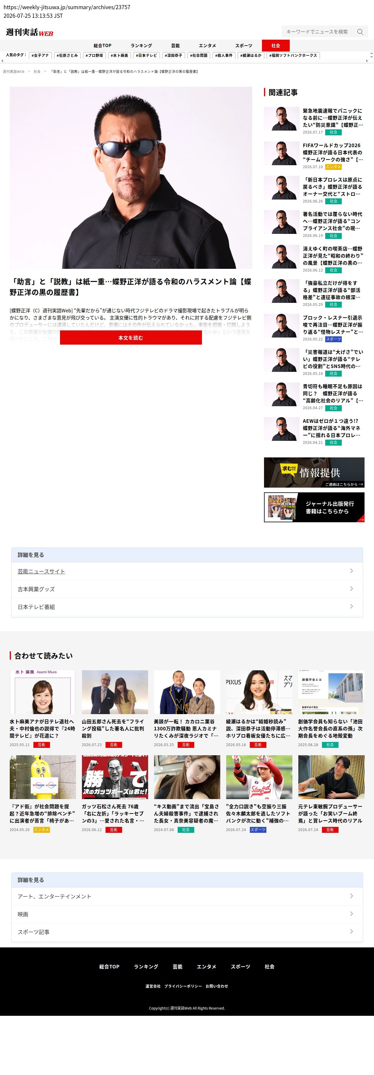Expand the スポーツ記事 row chevron

coord(352,931)
